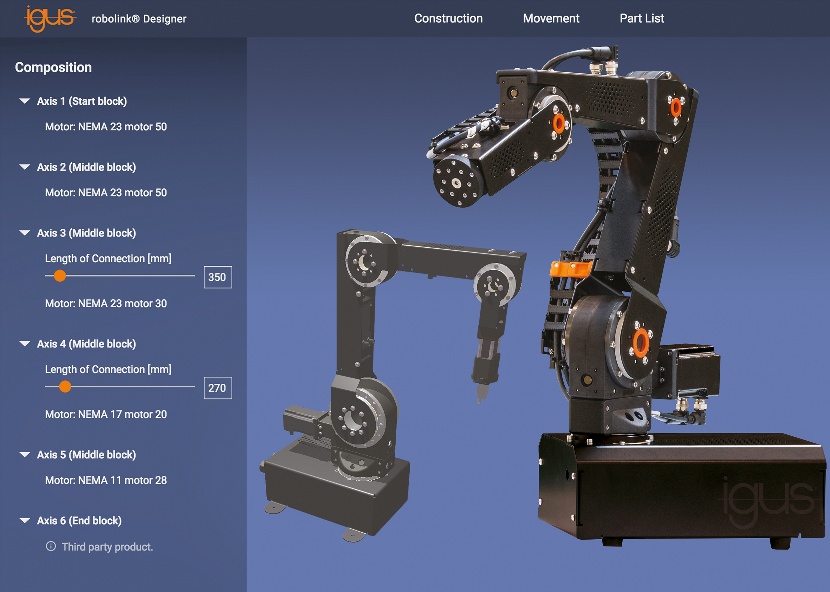The width and height of the screenshot is (830, 592).
Task: Open the Construction tab
Action: (448, 19)
